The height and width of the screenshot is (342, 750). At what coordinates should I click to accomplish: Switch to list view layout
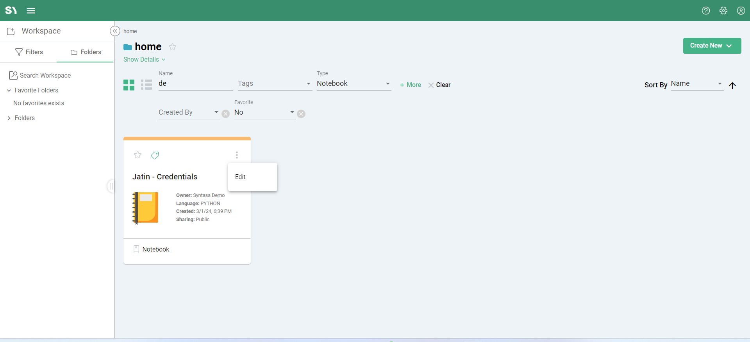(x=146, y=85)
